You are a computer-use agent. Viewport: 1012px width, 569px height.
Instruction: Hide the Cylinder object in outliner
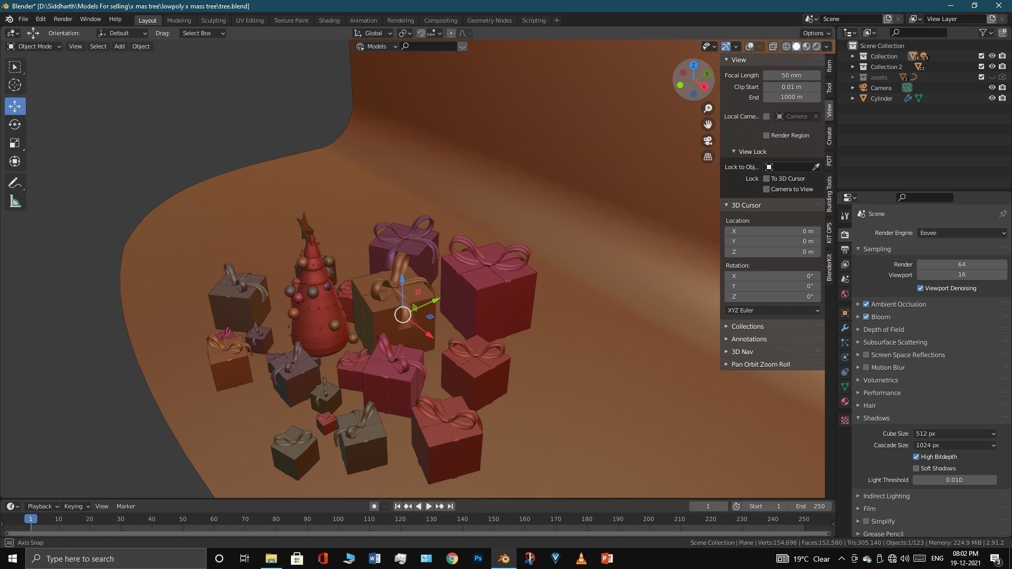pyautogui.click(x=992, y=98)
